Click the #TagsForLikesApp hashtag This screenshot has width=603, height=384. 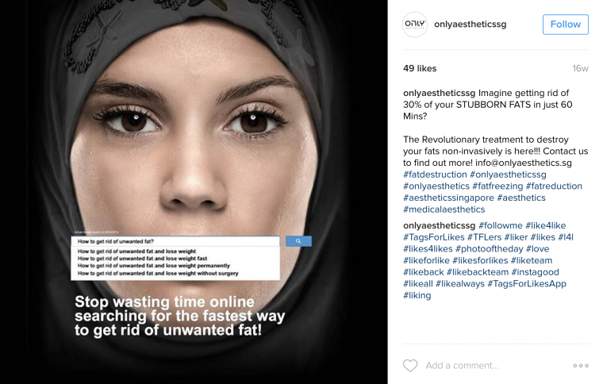[527, 284]
